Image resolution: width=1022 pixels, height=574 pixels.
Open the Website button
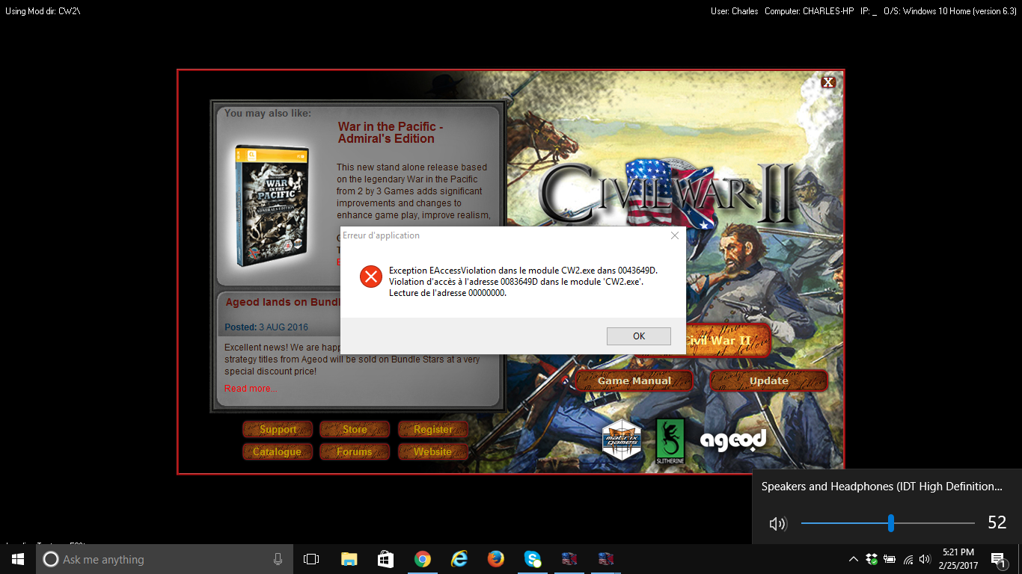coord(432,451)
